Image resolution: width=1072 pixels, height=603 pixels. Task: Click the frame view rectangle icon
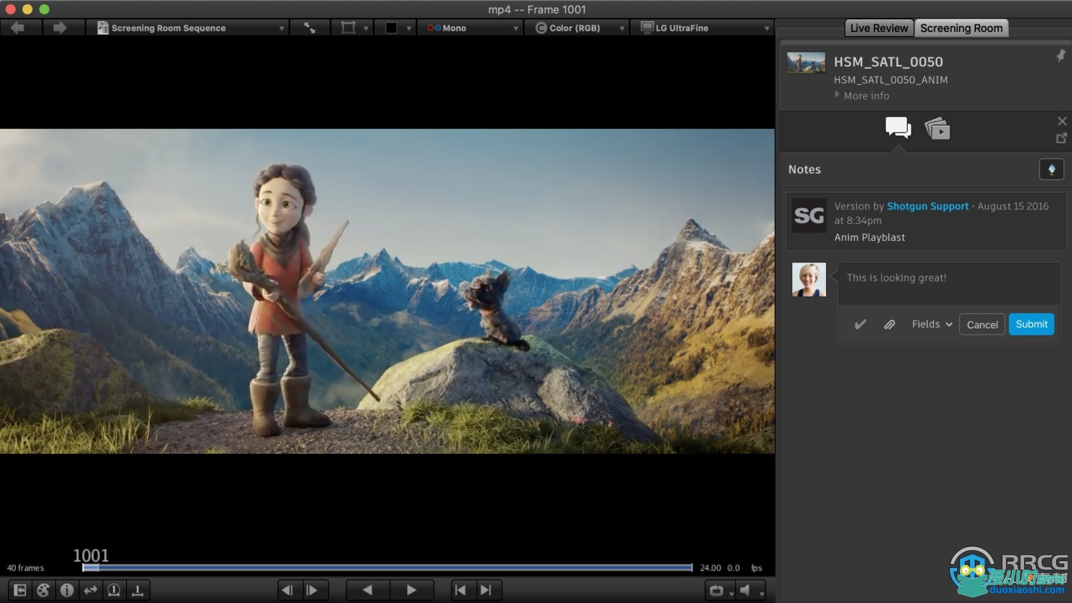[348, 28]
